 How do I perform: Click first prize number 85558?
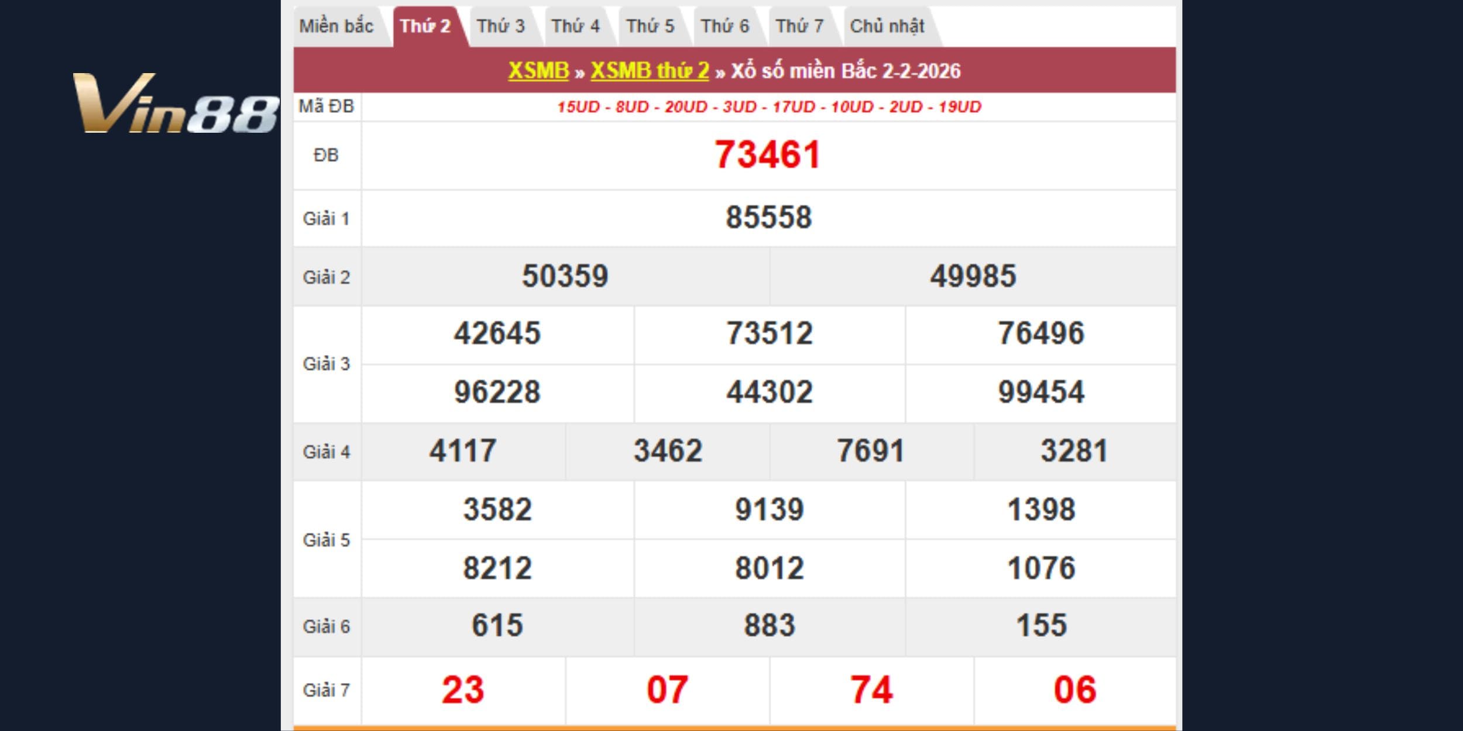click(x=768, y=218)
